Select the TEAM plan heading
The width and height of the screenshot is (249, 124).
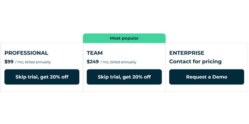(95, 53)
